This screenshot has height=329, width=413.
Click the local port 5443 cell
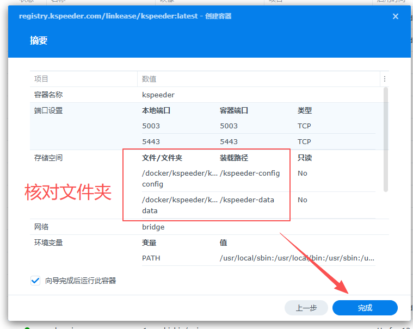coord(151,141)
